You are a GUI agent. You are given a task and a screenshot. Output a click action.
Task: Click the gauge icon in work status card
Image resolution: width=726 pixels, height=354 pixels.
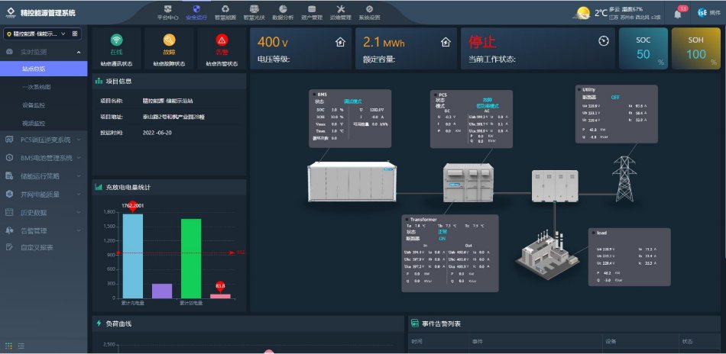coord(604,41)
